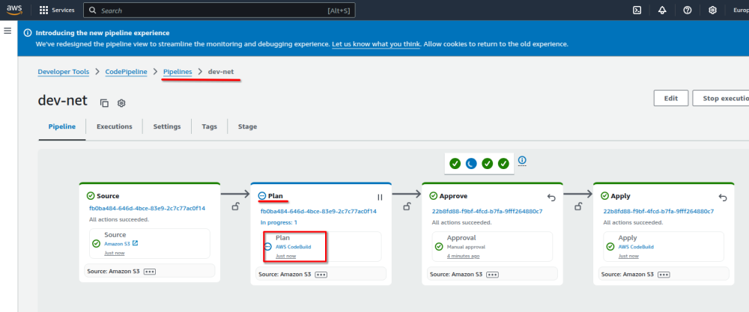This screenshot has width=749, height=312.
Task: Open Source stage execution ID fb0ba484 link
Action: click(147, 209)
